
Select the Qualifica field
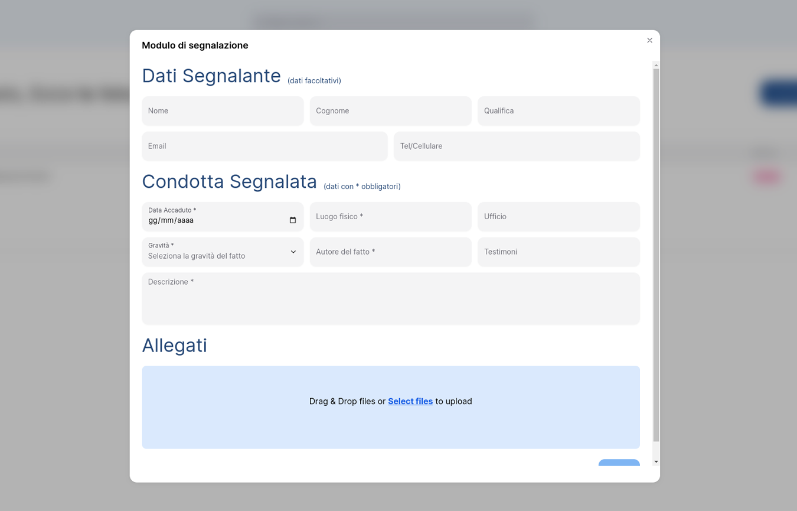pyautogui.click(x=558, y=111)
